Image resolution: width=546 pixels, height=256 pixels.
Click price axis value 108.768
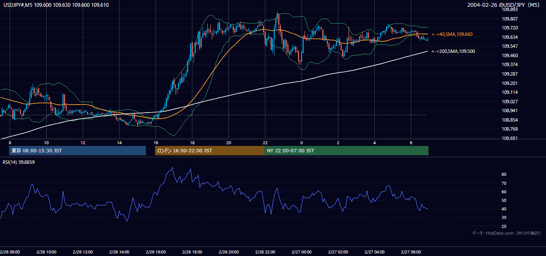click(510, 129)
